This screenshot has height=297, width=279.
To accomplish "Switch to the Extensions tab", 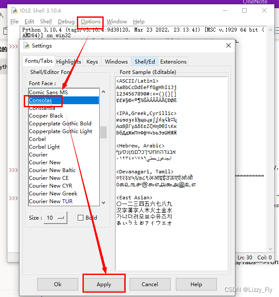I will tap(173, 62).
